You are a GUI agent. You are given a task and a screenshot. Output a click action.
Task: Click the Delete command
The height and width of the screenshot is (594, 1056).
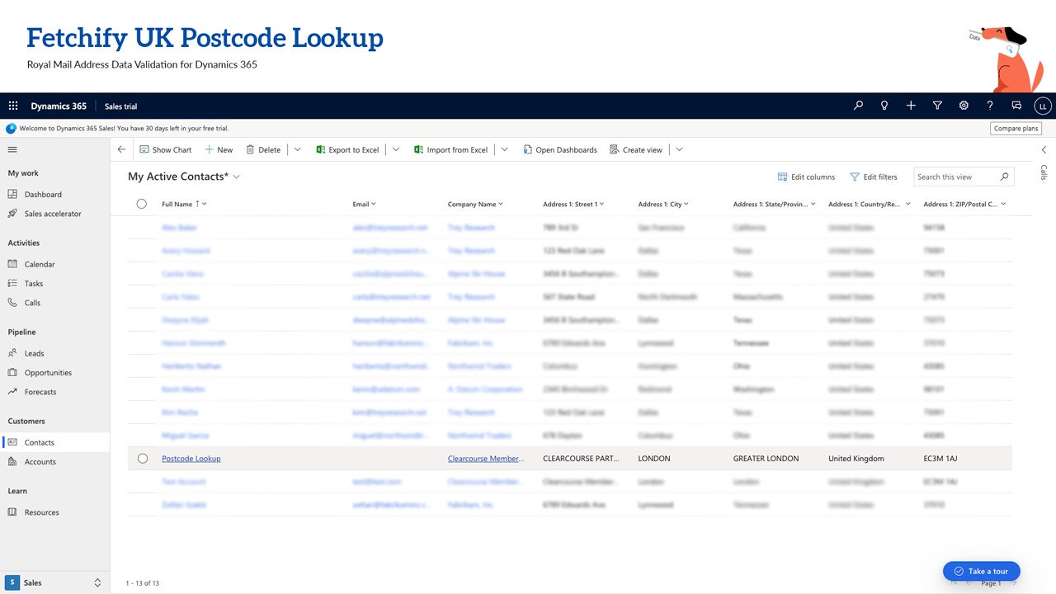point(263,149)
